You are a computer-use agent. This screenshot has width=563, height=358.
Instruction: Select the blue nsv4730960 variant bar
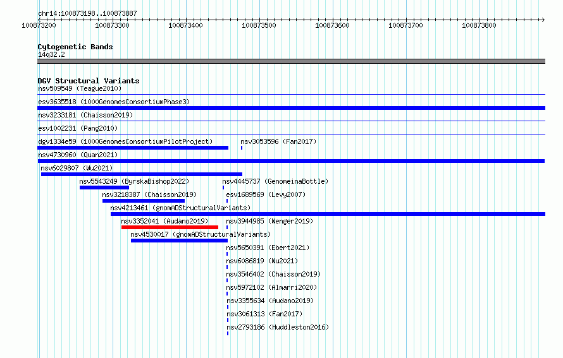coord(291,161)
